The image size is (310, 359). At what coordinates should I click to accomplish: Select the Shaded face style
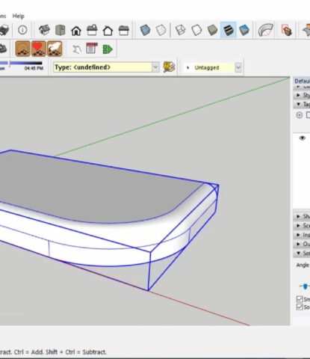coord(212,30)
